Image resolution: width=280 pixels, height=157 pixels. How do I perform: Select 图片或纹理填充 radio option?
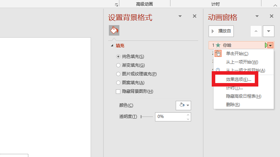(118, 74)
